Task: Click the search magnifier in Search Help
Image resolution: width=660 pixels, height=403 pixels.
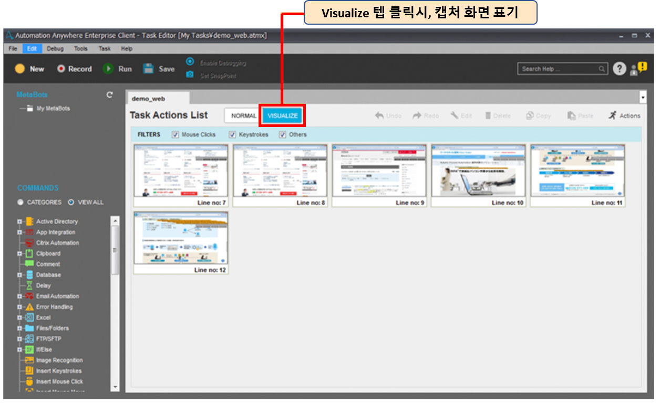Action: click(x=602, y=69)
